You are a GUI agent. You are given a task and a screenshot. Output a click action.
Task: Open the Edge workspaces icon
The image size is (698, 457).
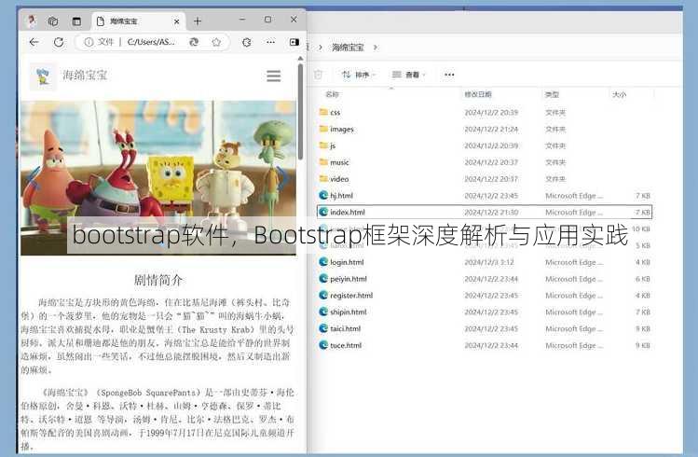tap(53, 21)
